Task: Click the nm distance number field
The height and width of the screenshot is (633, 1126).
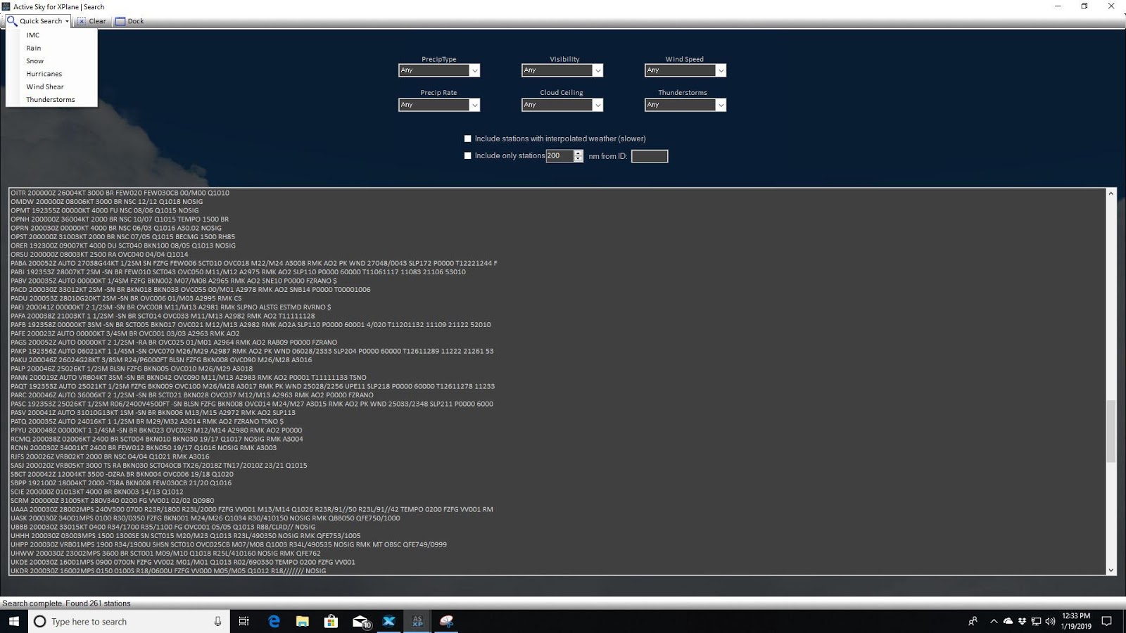Action: coord(559,155)
